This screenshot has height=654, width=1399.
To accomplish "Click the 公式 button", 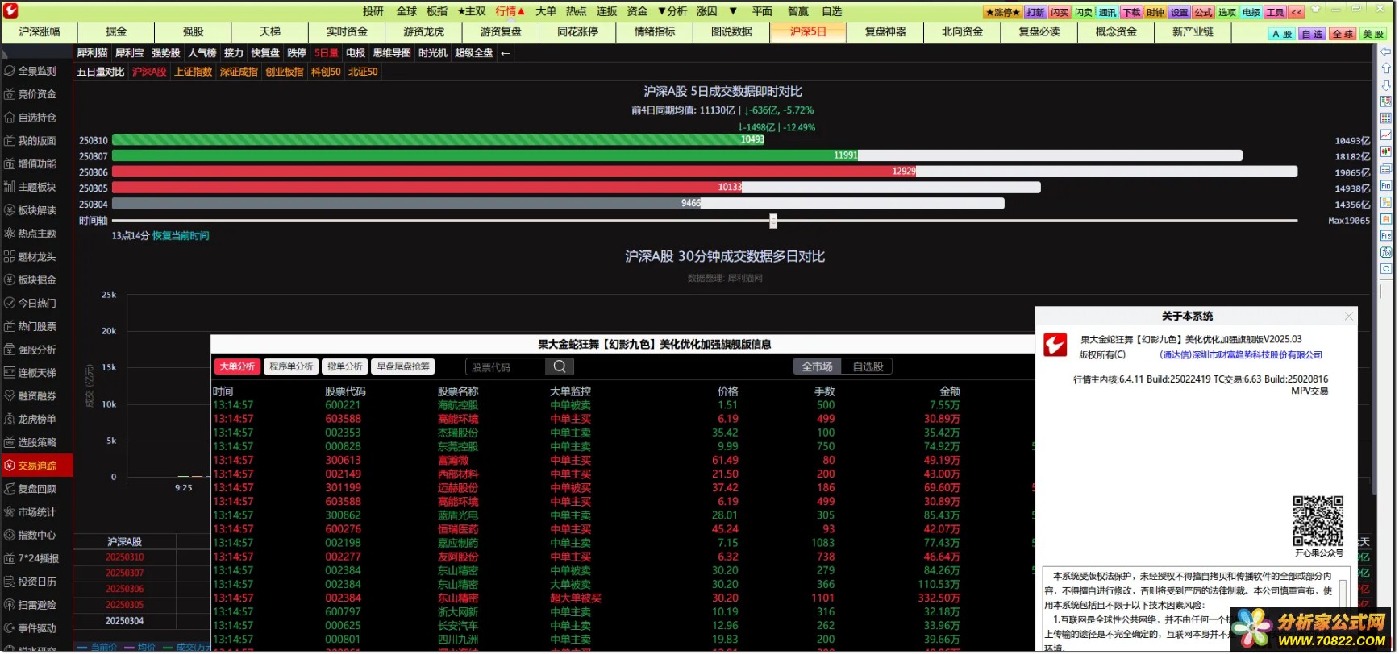I will pyautogui.click(x=1203, y=12).
